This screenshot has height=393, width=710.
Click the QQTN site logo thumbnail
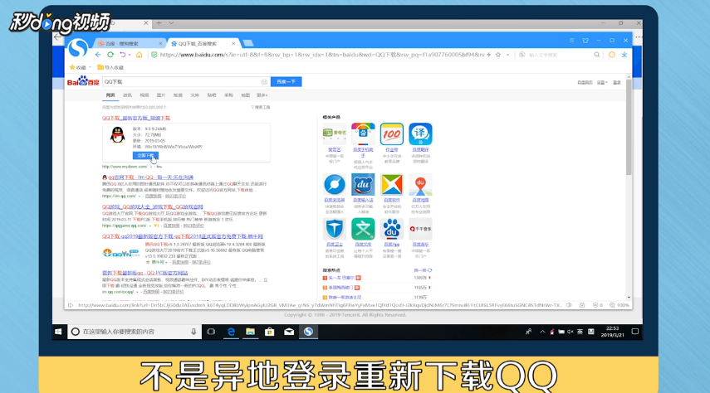(x=121, y=253)
